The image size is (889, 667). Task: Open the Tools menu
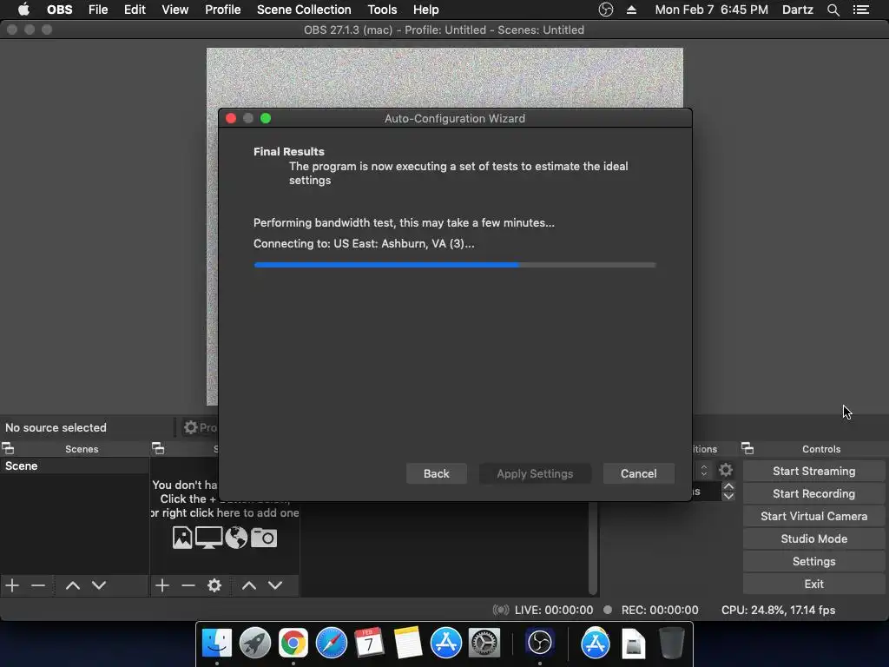coord(382,10)
